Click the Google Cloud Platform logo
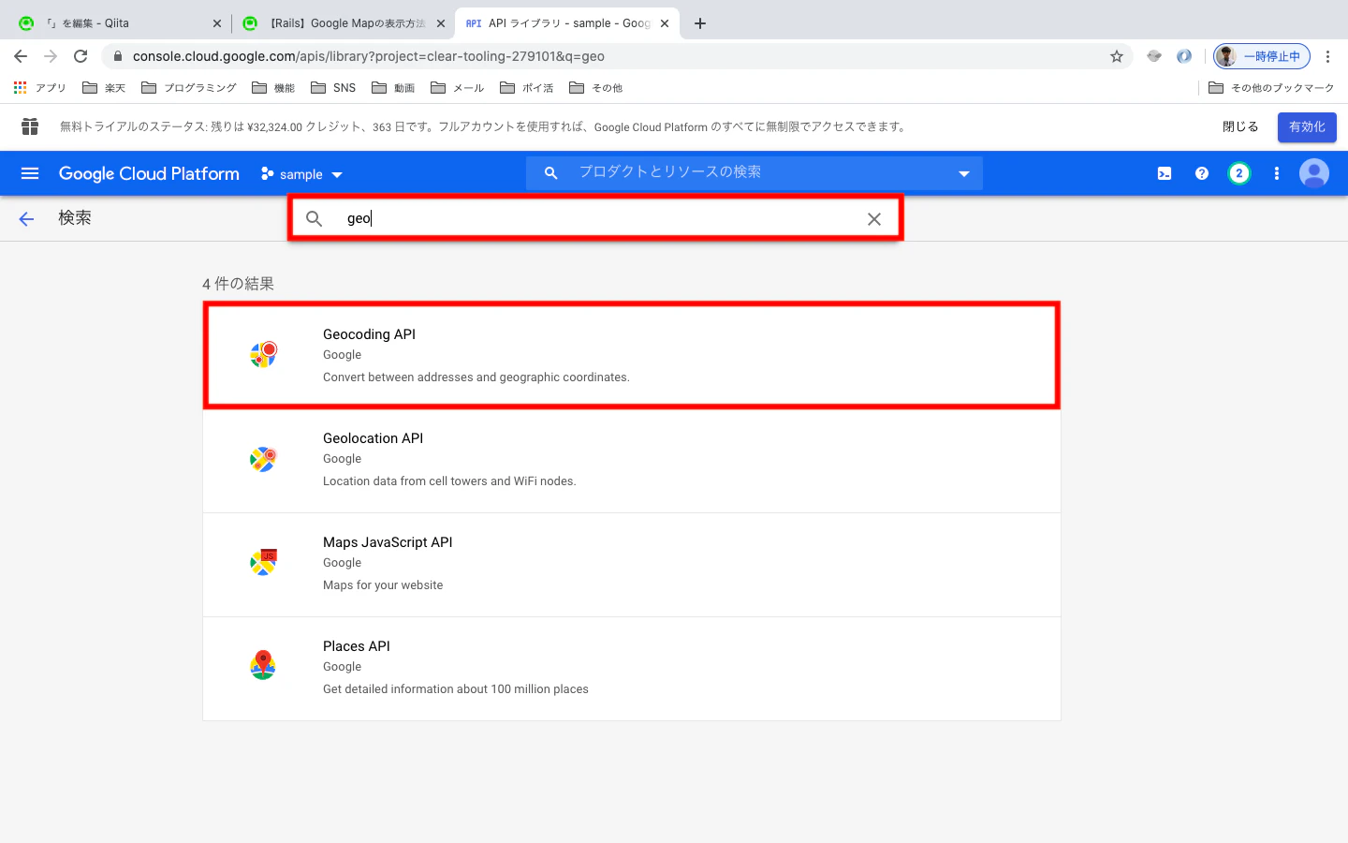This screenshot has width=1348, height=843. (x=149, y=173)
